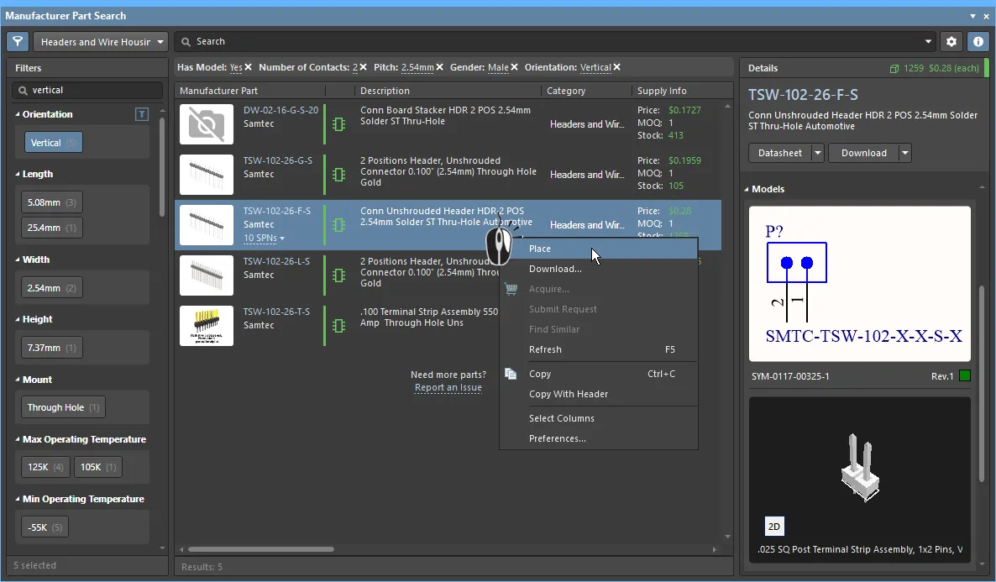Click the filter search field containing vertical

tap(87, 90)
